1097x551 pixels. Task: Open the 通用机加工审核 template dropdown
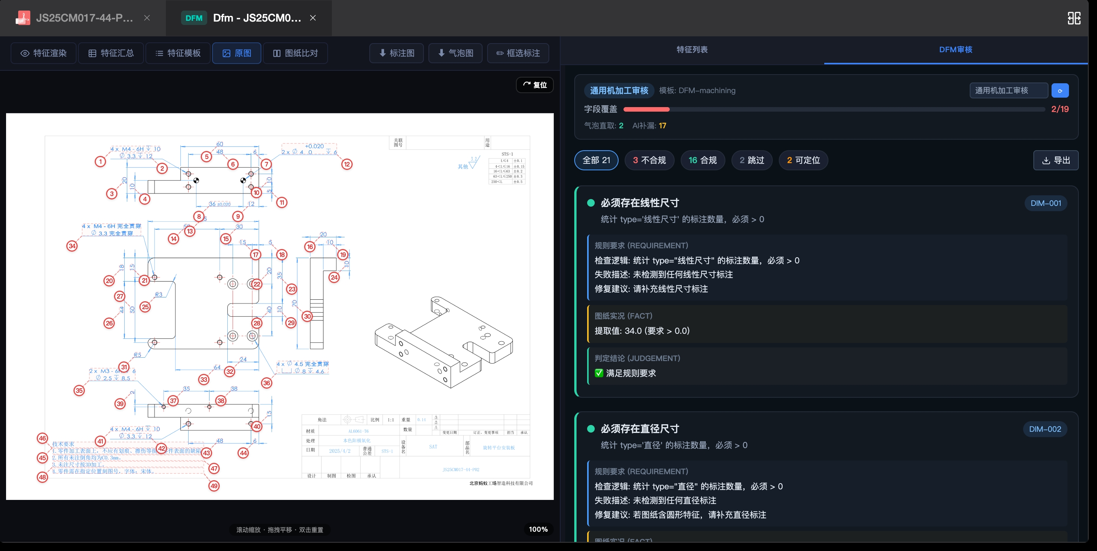pos(1009,90)
